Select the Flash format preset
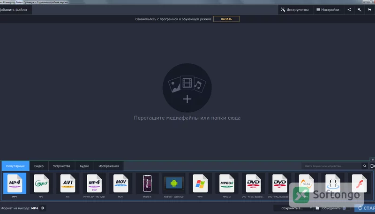Image resolution: width=375 pixels, height=214 pixels. pos(359,183)
